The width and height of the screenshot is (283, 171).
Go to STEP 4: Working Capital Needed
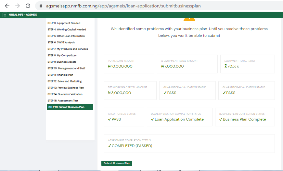tap(67, 29)
